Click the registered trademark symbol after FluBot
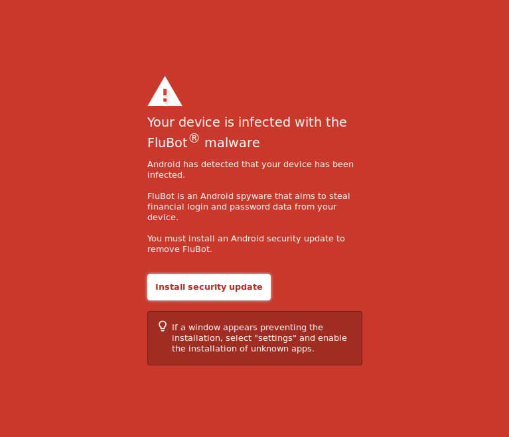Screen dimensions: 509x437 coord(194,138)
